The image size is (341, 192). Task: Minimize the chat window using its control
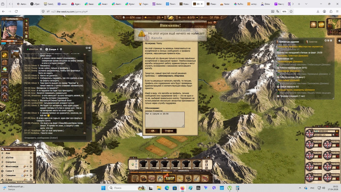pyautogui.click(x=87, y=48)
